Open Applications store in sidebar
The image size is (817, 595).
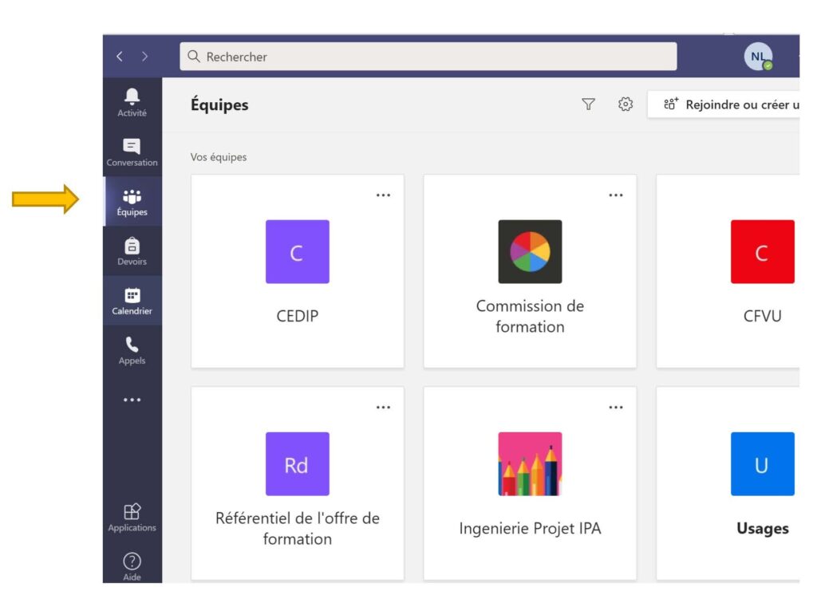132,516
